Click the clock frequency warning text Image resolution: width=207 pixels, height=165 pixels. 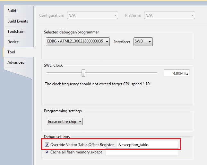coord(98,84)
